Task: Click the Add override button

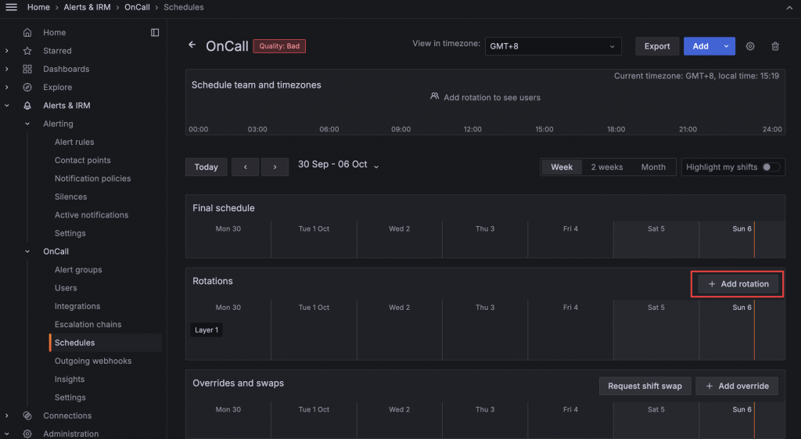Action: point(737,386)
